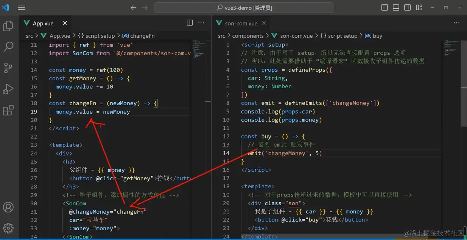Click ':money="money"' attribute line
The height and width of the screenshot is (240, 467).
pyautogui.click(x=94, y=228)
